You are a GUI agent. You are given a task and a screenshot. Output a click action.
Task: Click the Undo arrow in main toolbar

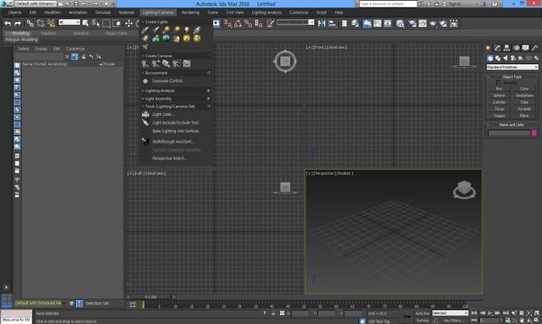point(8,23)
